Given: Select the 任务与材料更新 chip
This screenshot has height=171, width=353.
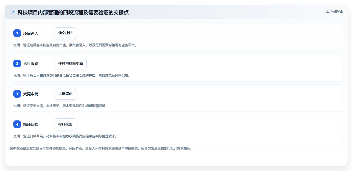Looking at the screenshot, I should [x=71, y=63].
